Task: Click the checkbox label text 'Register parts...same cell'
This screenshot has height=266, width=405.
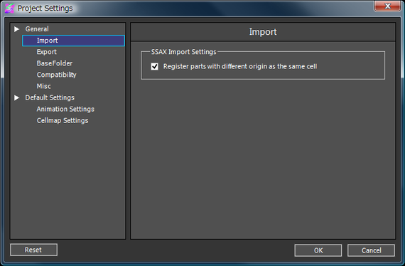Action: [x=240, y=66]
